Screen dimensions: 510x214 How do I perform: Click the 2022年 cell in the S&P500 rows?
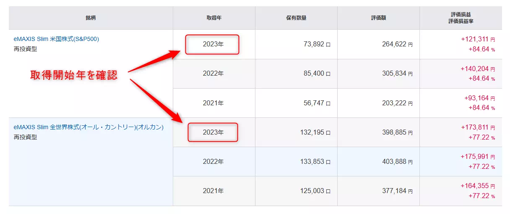point(213,74)
